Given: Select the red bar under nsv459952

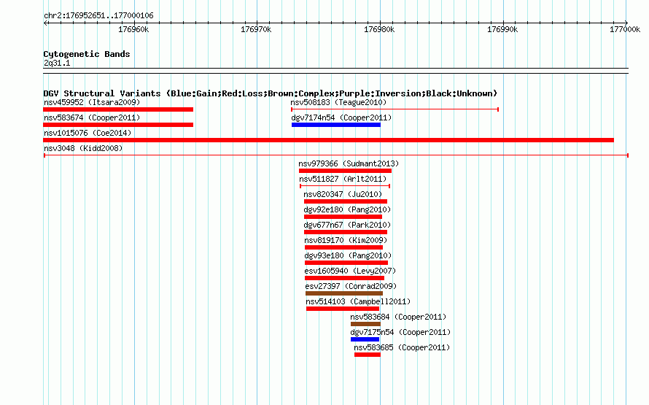Looking at the screenshot, I should pyautogui.click(x=118, y=109).
